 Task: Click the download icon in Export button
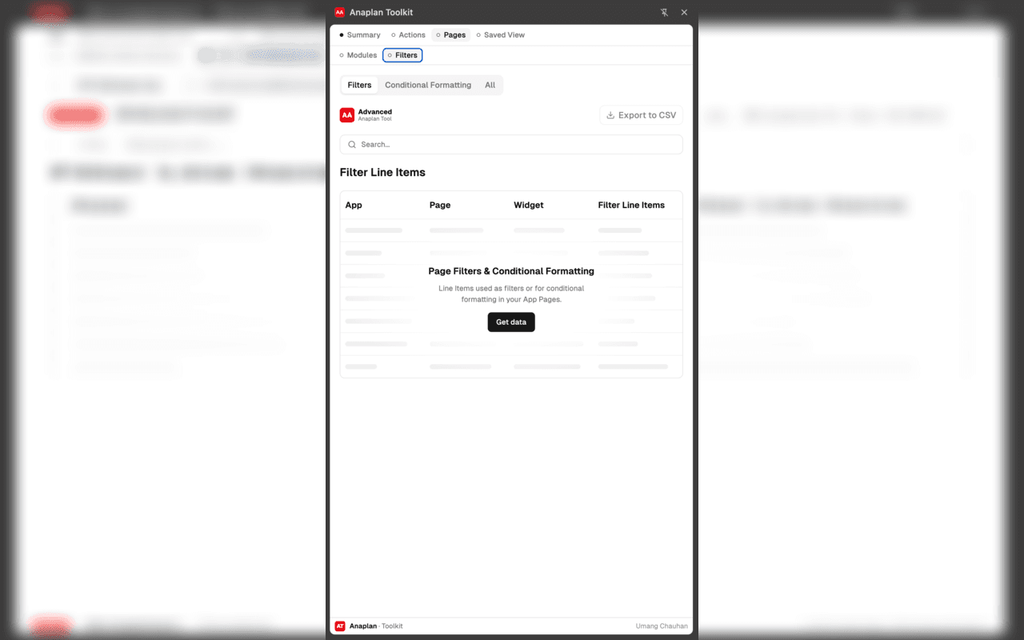[x=610, y=115]
